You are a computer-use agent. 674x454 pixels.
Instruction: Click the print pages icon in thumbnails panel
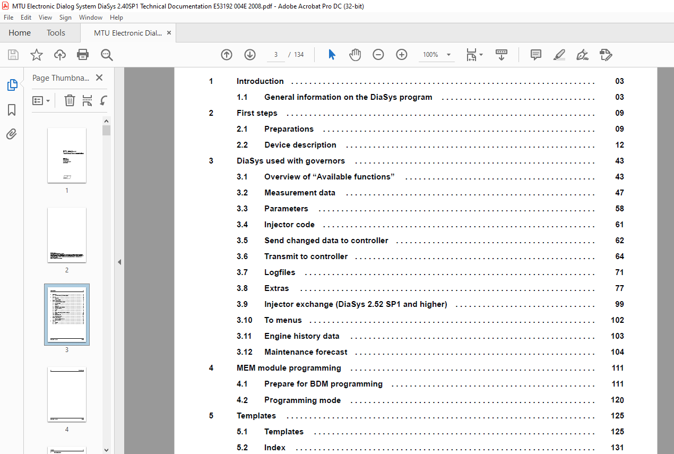pyautogui.click(x=88, y=100)
